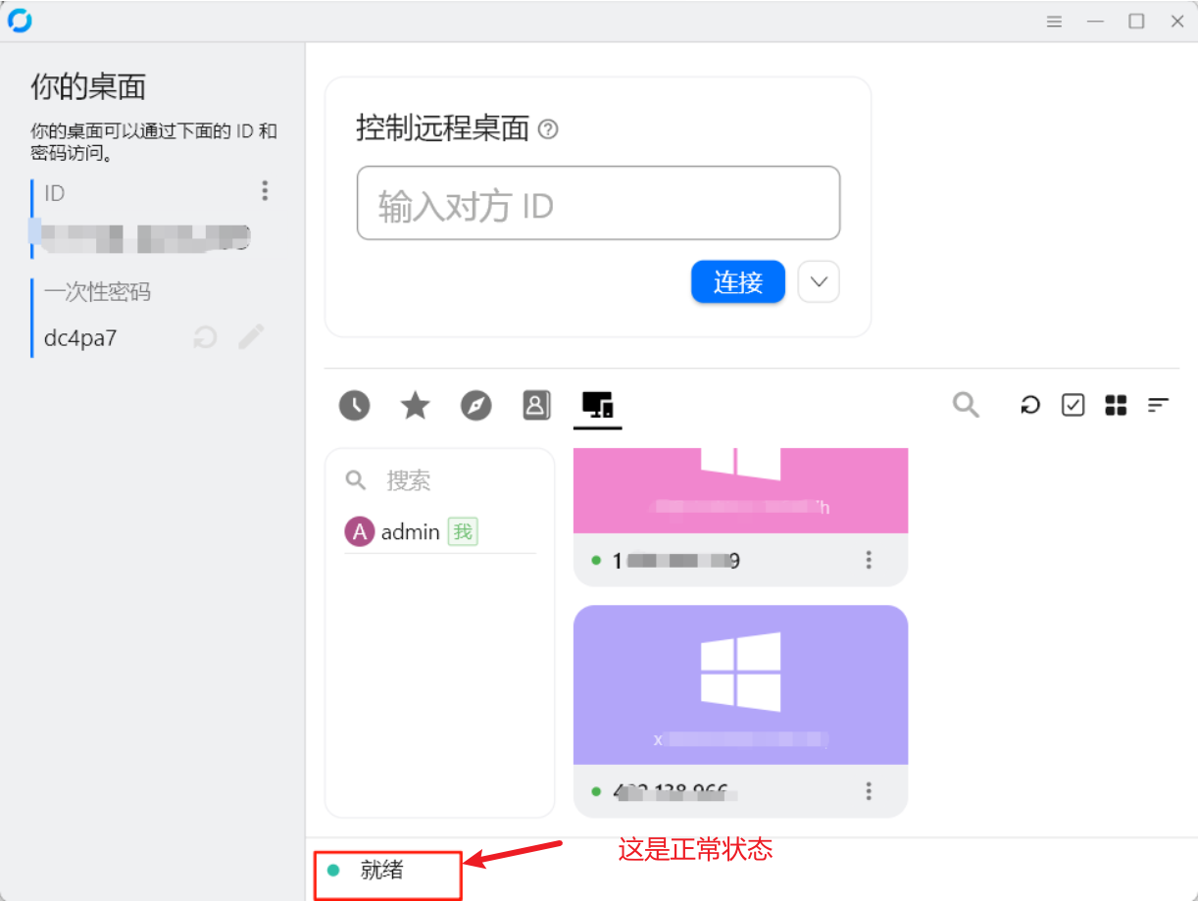The height and width of the screenshot is (901, 1198).
Task: Edit the one-time password with pencil icon
Action: point(251,337)
